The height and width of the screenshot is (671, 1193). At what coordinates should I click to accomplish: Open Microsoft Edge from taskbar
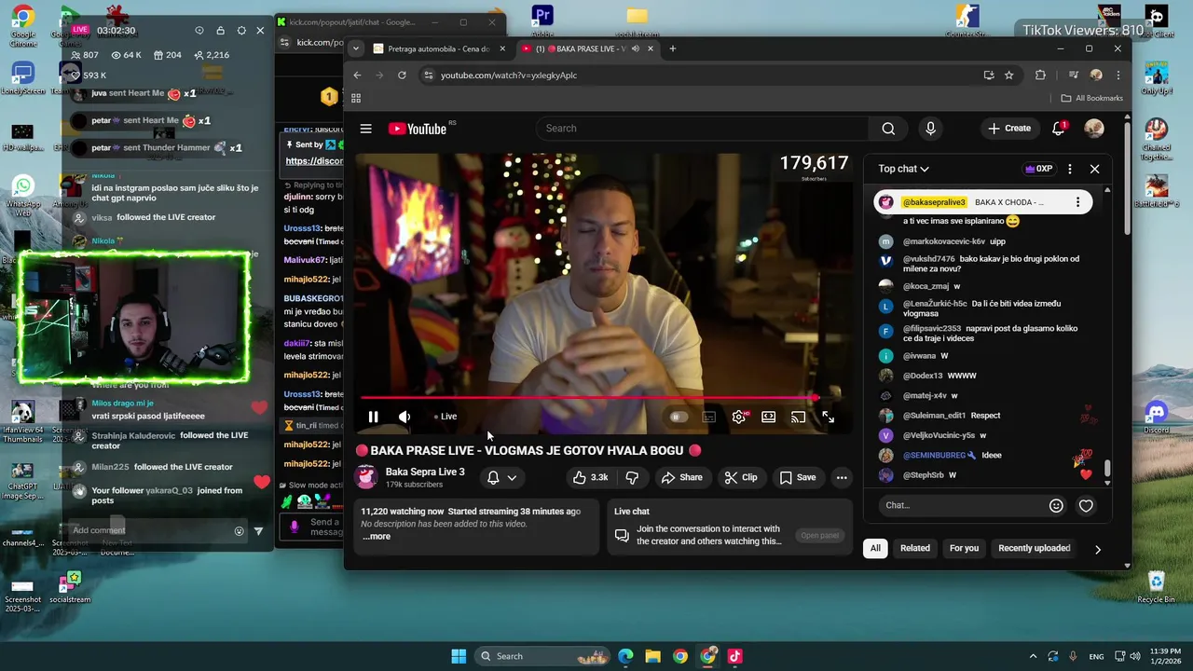pos(625,656)
